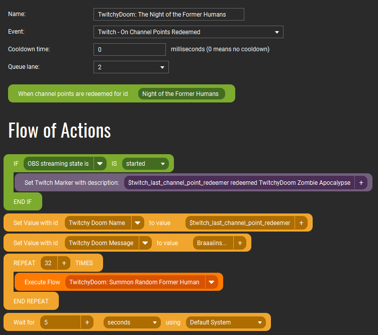Expand the OBS streaming state condition dropdown
This screenshot has width=378, height=335.
[100, 164]
